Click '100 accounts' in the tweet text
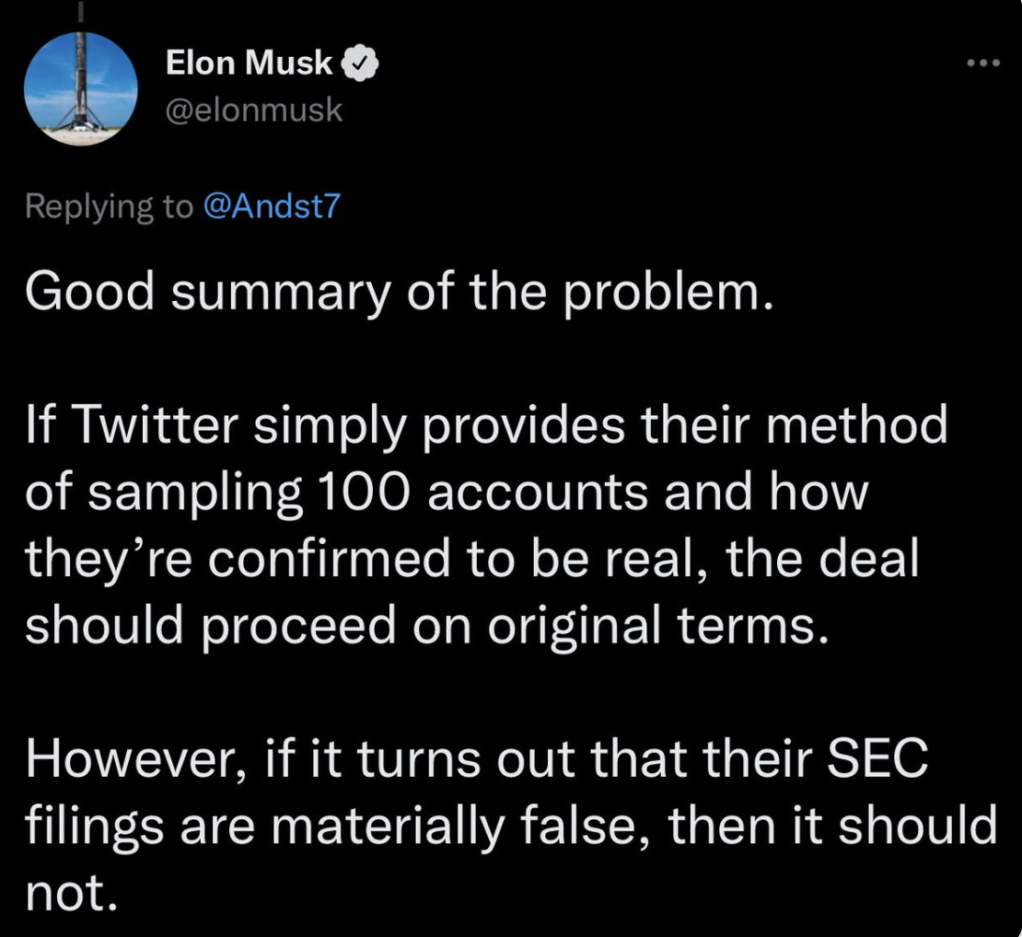This screenshot has height=937, width=1022. pyautogui.click(x=483, y=492)
